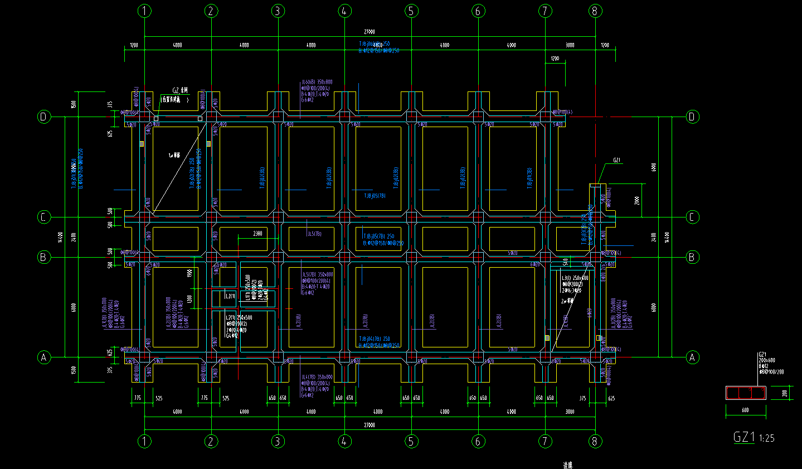Click the TJBj05(7B) label at plan center
The height and width of the screenshot is (469, 802).
[375, 196]
